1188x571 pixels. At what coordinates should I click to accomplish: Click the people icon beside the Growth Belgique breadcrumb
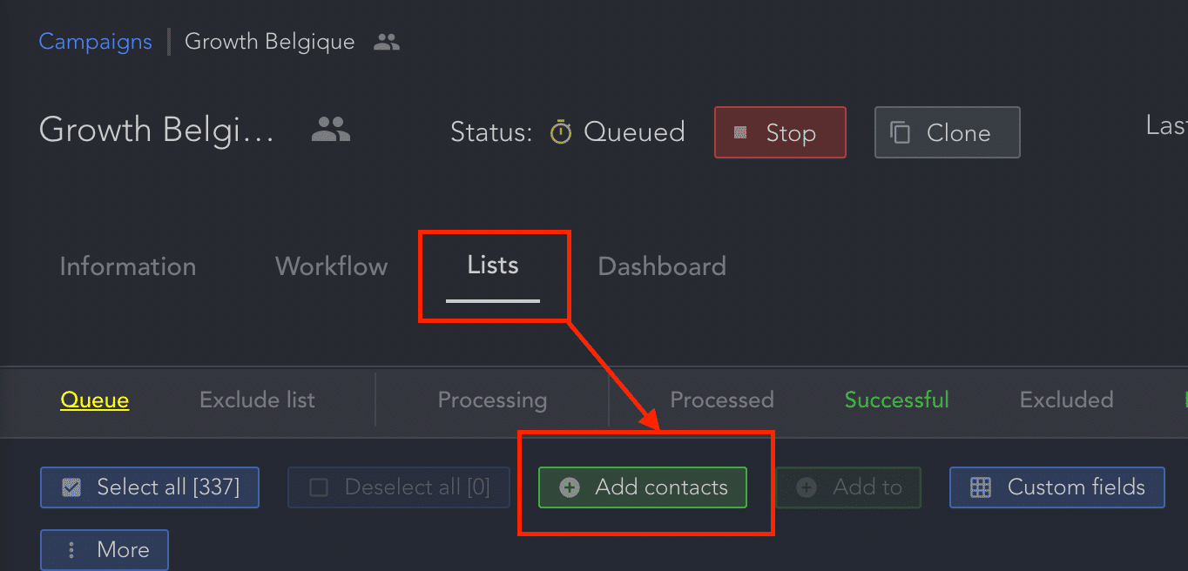387,42
